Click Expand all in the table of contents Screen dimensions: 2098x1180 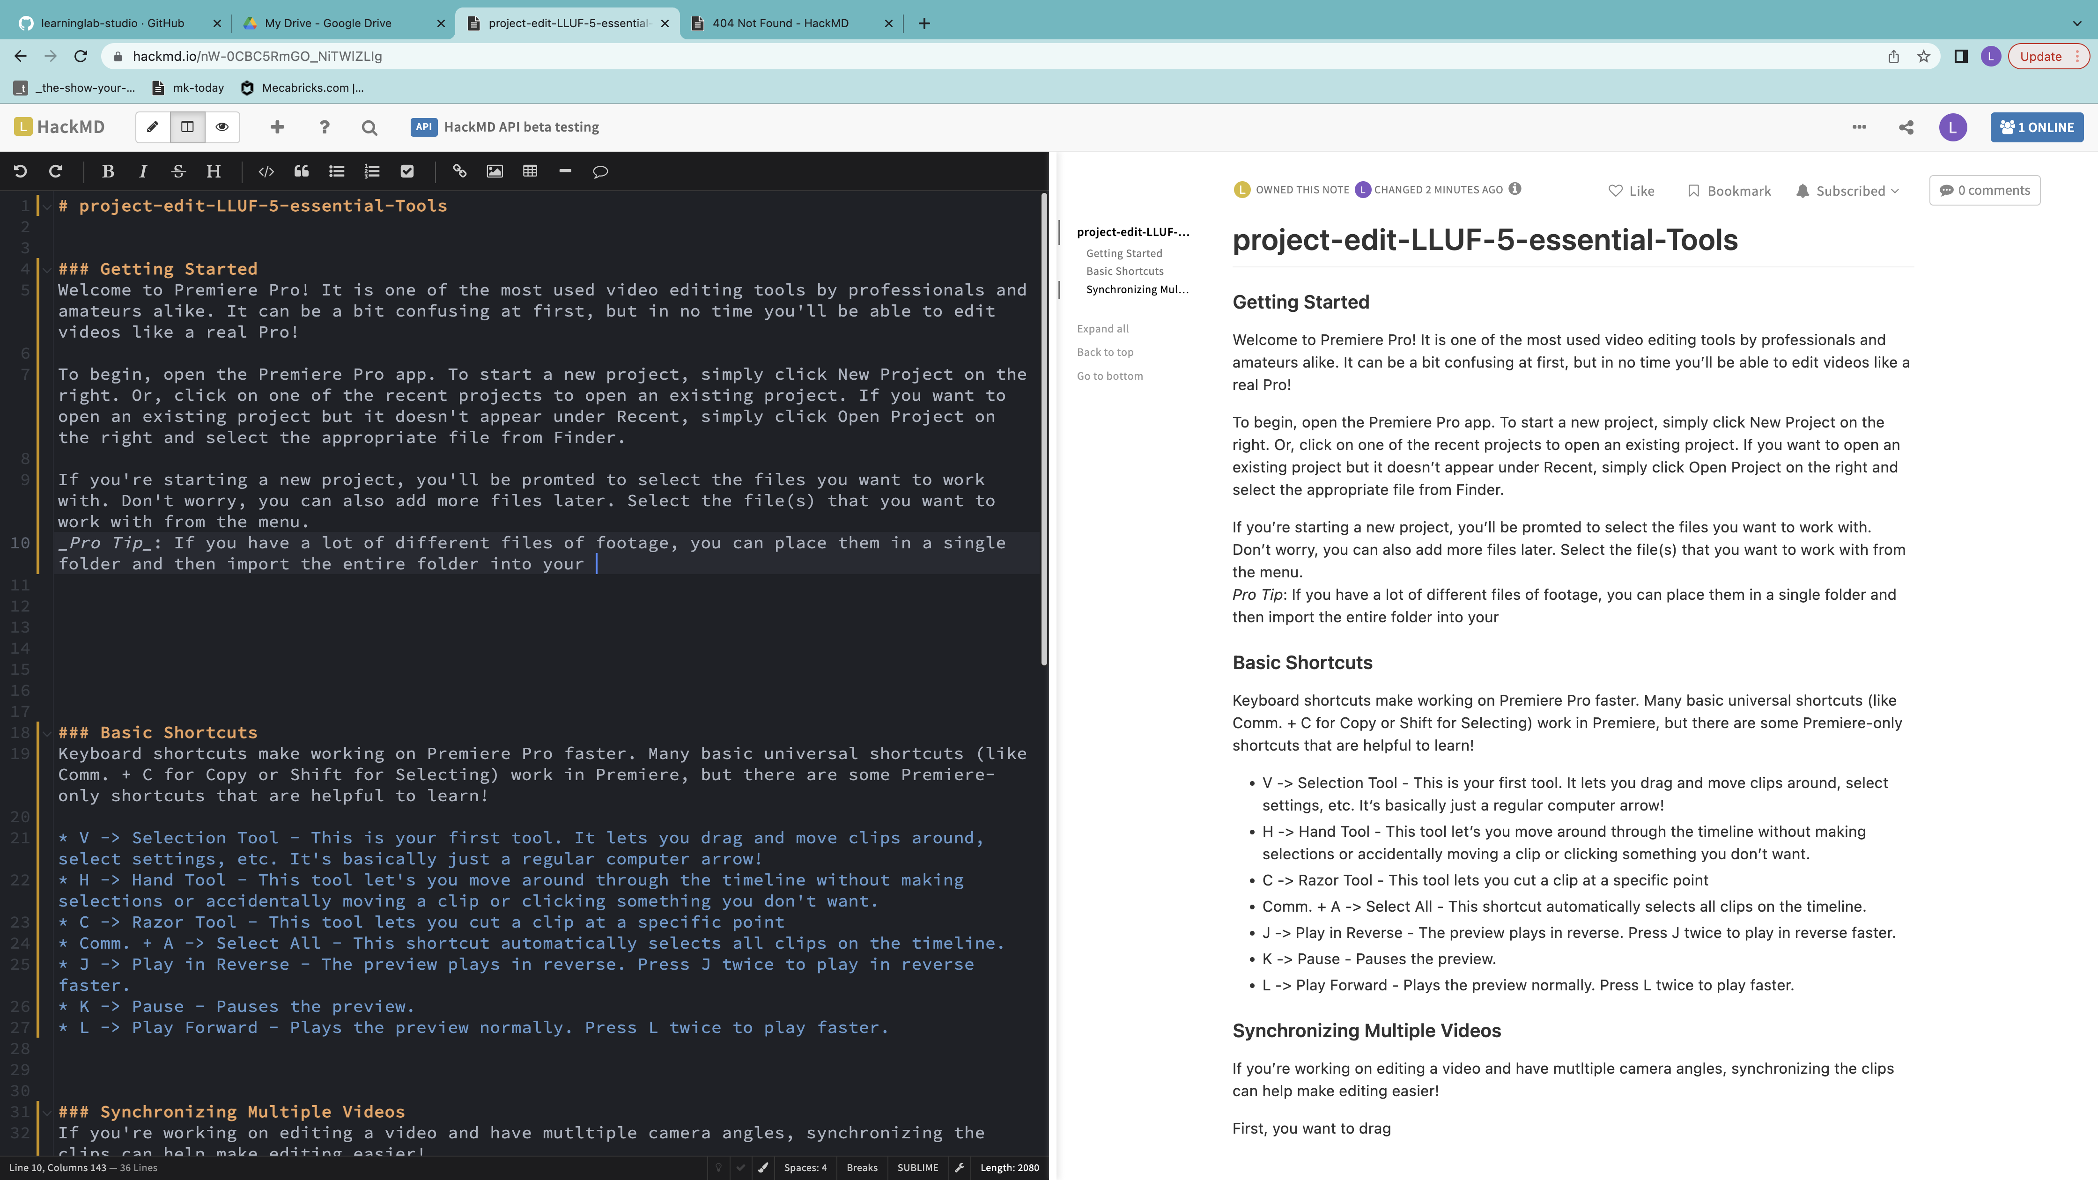1103,328
